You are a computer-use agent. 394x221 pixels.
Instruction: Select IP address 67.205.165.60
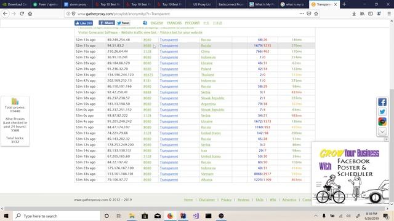tap(119, 157)
